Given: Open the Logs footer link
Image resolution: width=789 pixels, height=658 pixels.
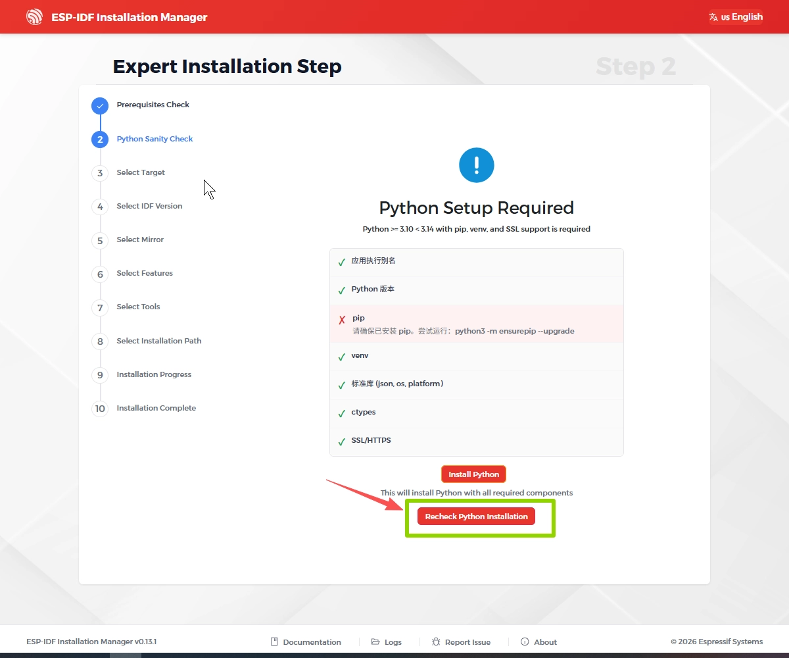Looking at the screenshot, I should tap(387, 642).
